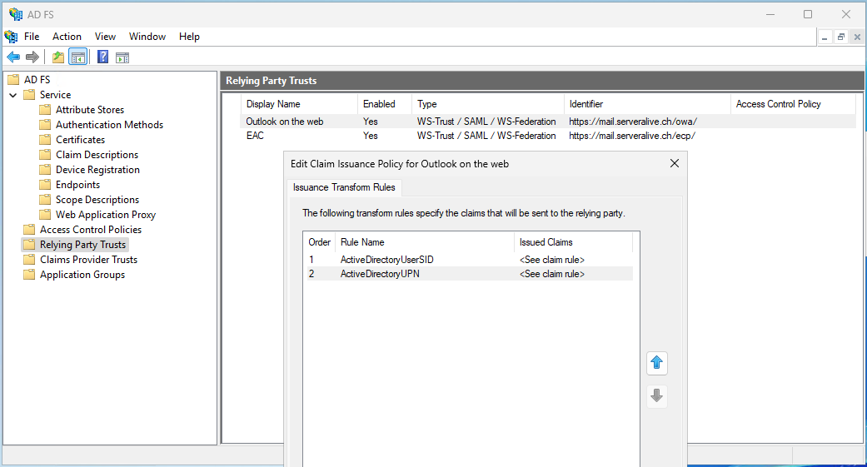Select AD FS root tree node
867x467 pixels.
pos(37,80)
